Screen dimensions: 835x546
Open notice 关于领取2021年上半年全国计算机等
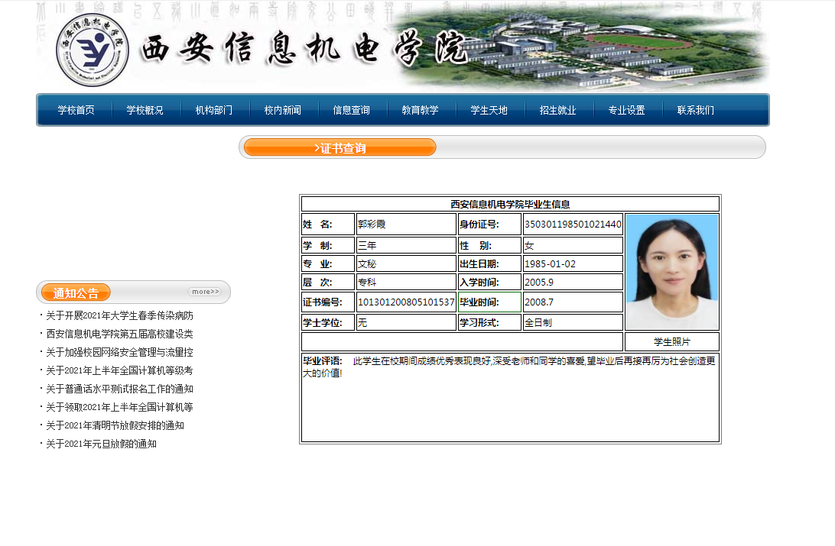click(119, 407)
